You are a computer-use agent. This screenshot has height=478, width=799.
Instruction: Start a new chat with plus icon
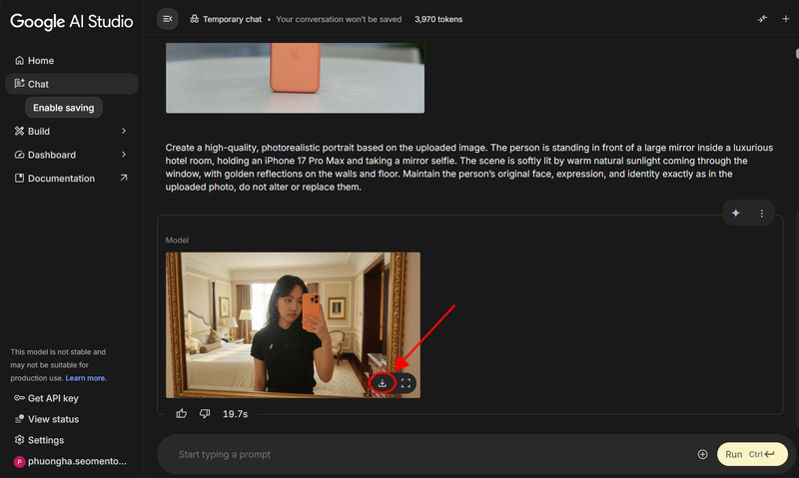(785, 18)
